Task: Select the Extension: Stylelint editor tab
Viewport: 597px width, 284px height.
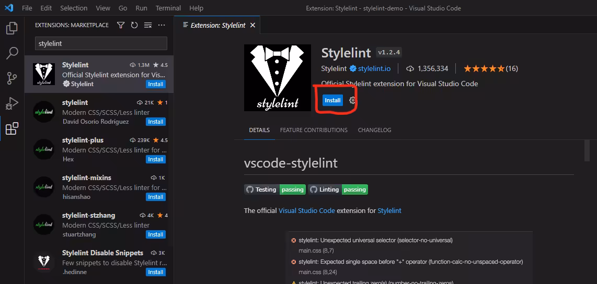Action: [x=217, y=25]
